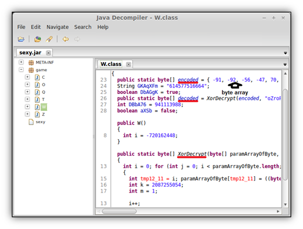Open the Edit menu
The image size is (303, 229).
(36, 27)
